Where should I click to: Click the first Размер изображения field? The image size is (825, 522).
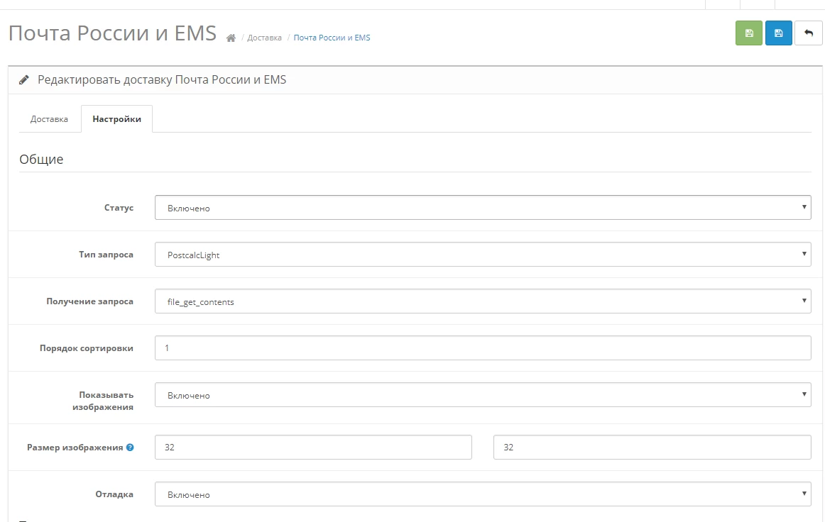(x=313, y=448)
